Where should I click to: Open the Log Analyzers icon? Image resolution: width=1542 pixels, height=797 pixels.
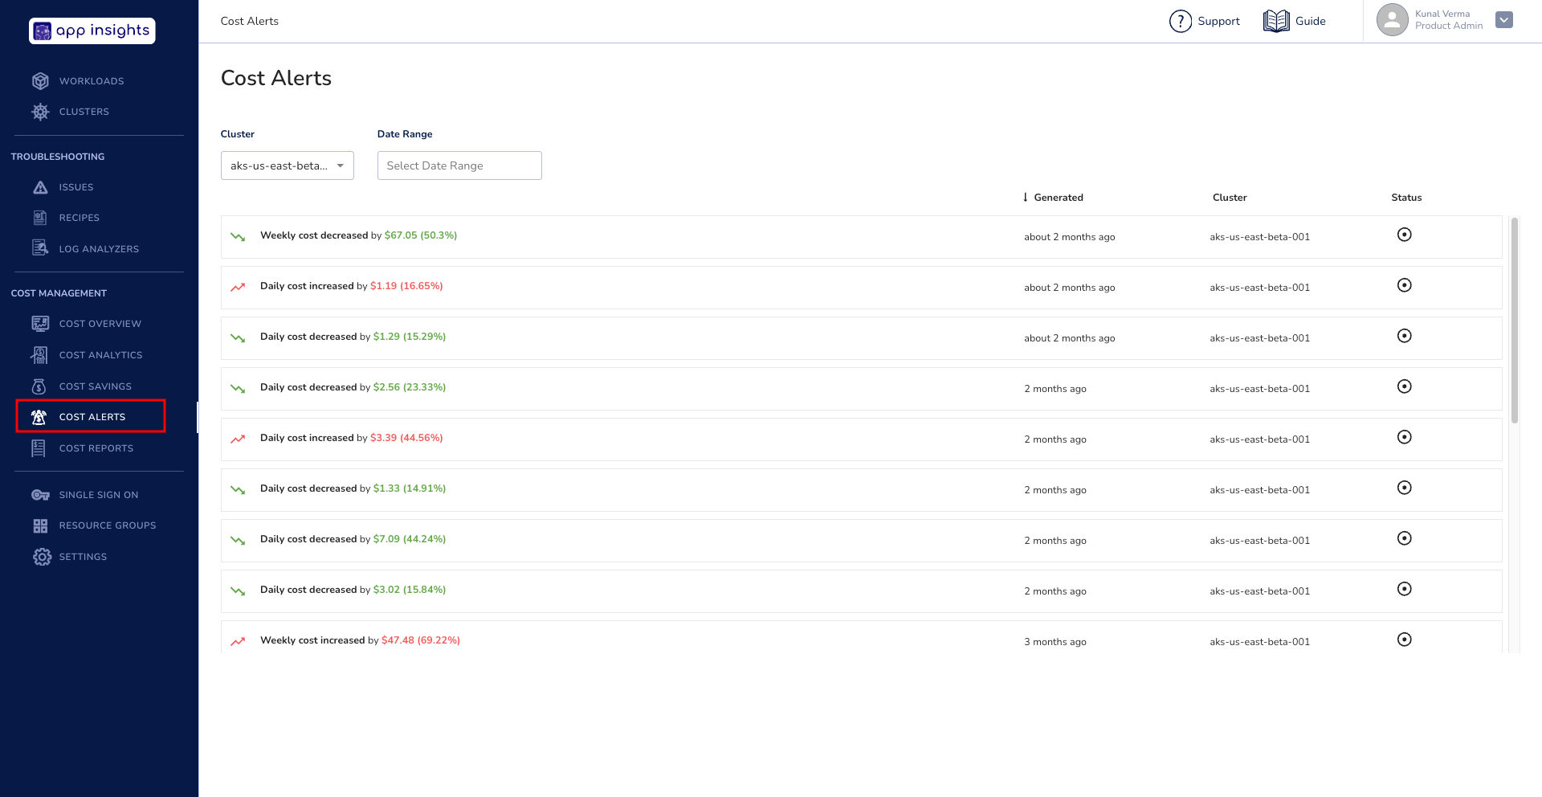pos(40,248)
